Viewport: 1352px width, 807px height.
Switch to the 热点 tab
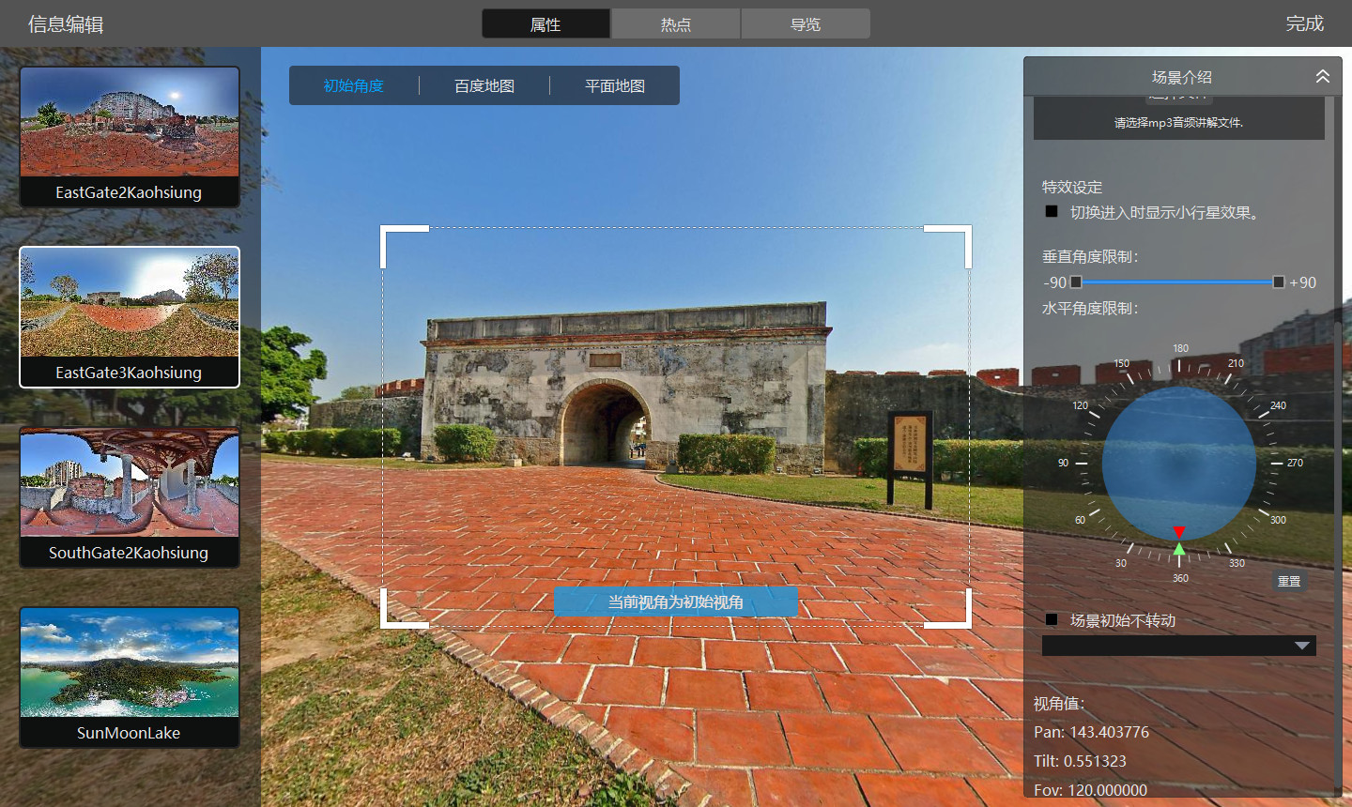[675, 24]
